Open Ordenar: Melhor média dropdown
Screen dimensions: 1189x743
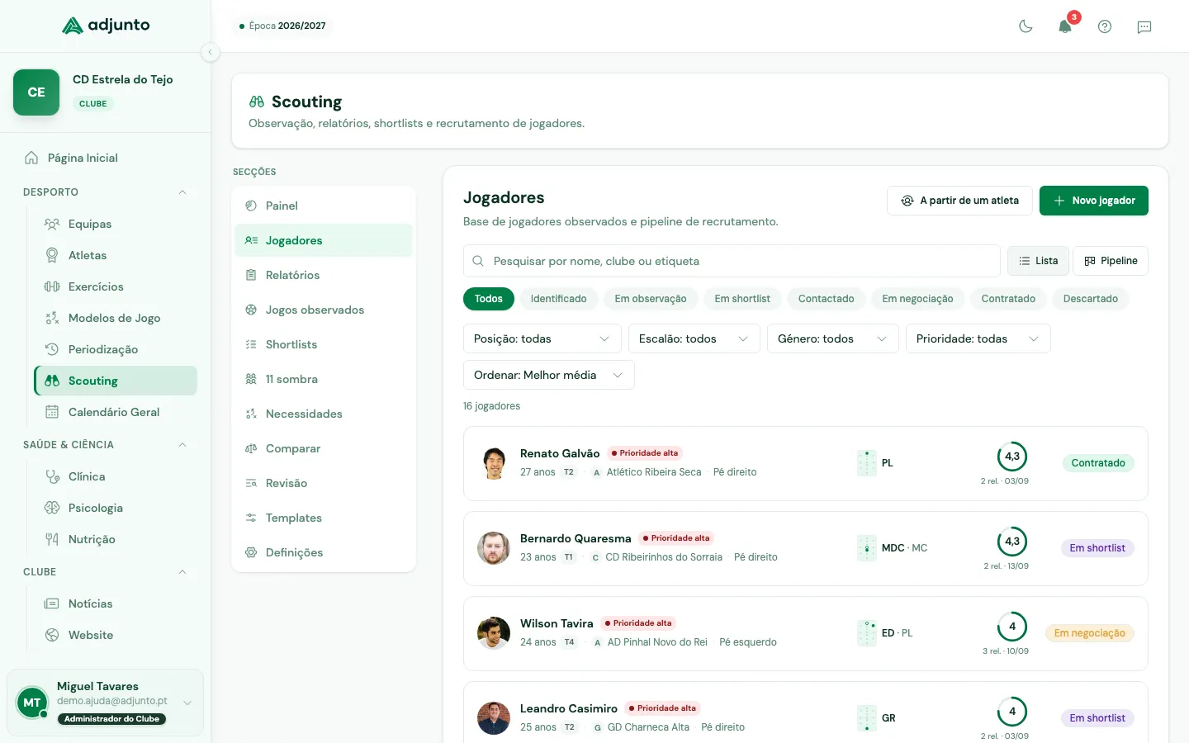point(549,375)
